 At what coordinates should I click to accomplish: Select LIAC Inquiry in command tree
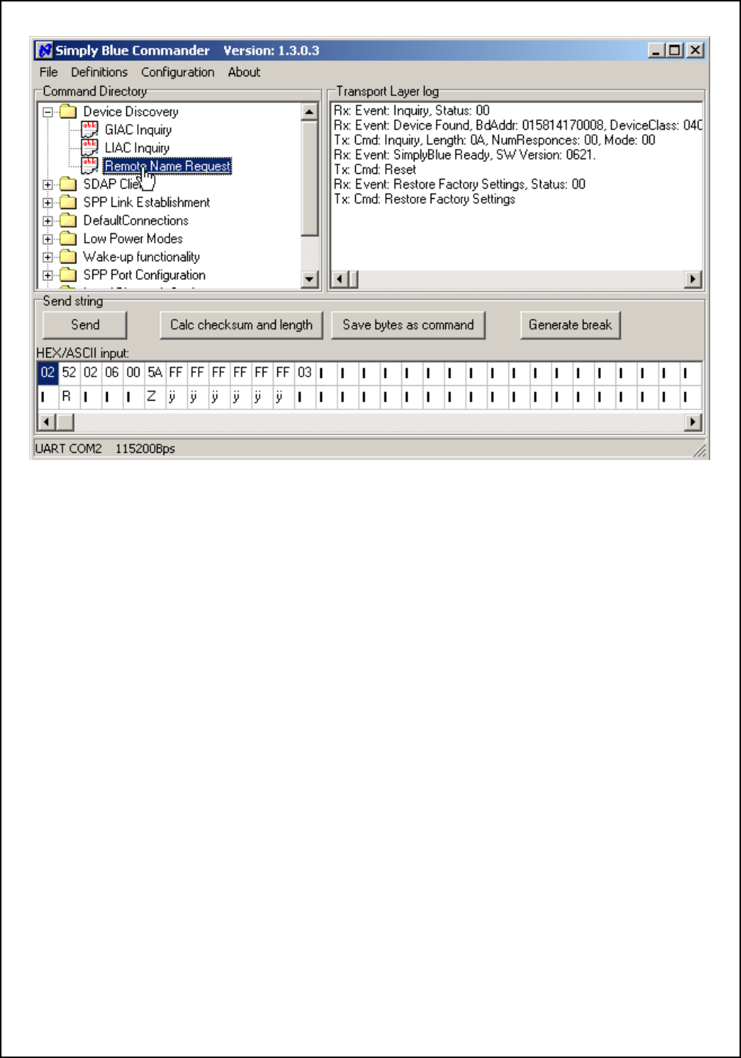[136, 148]
